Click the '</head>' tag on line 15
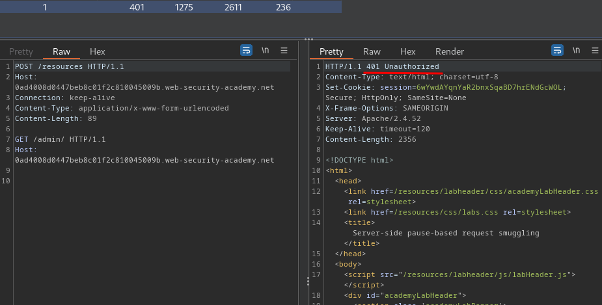The height and width of the screenshot is (305, 602). [x=350, y=254]
